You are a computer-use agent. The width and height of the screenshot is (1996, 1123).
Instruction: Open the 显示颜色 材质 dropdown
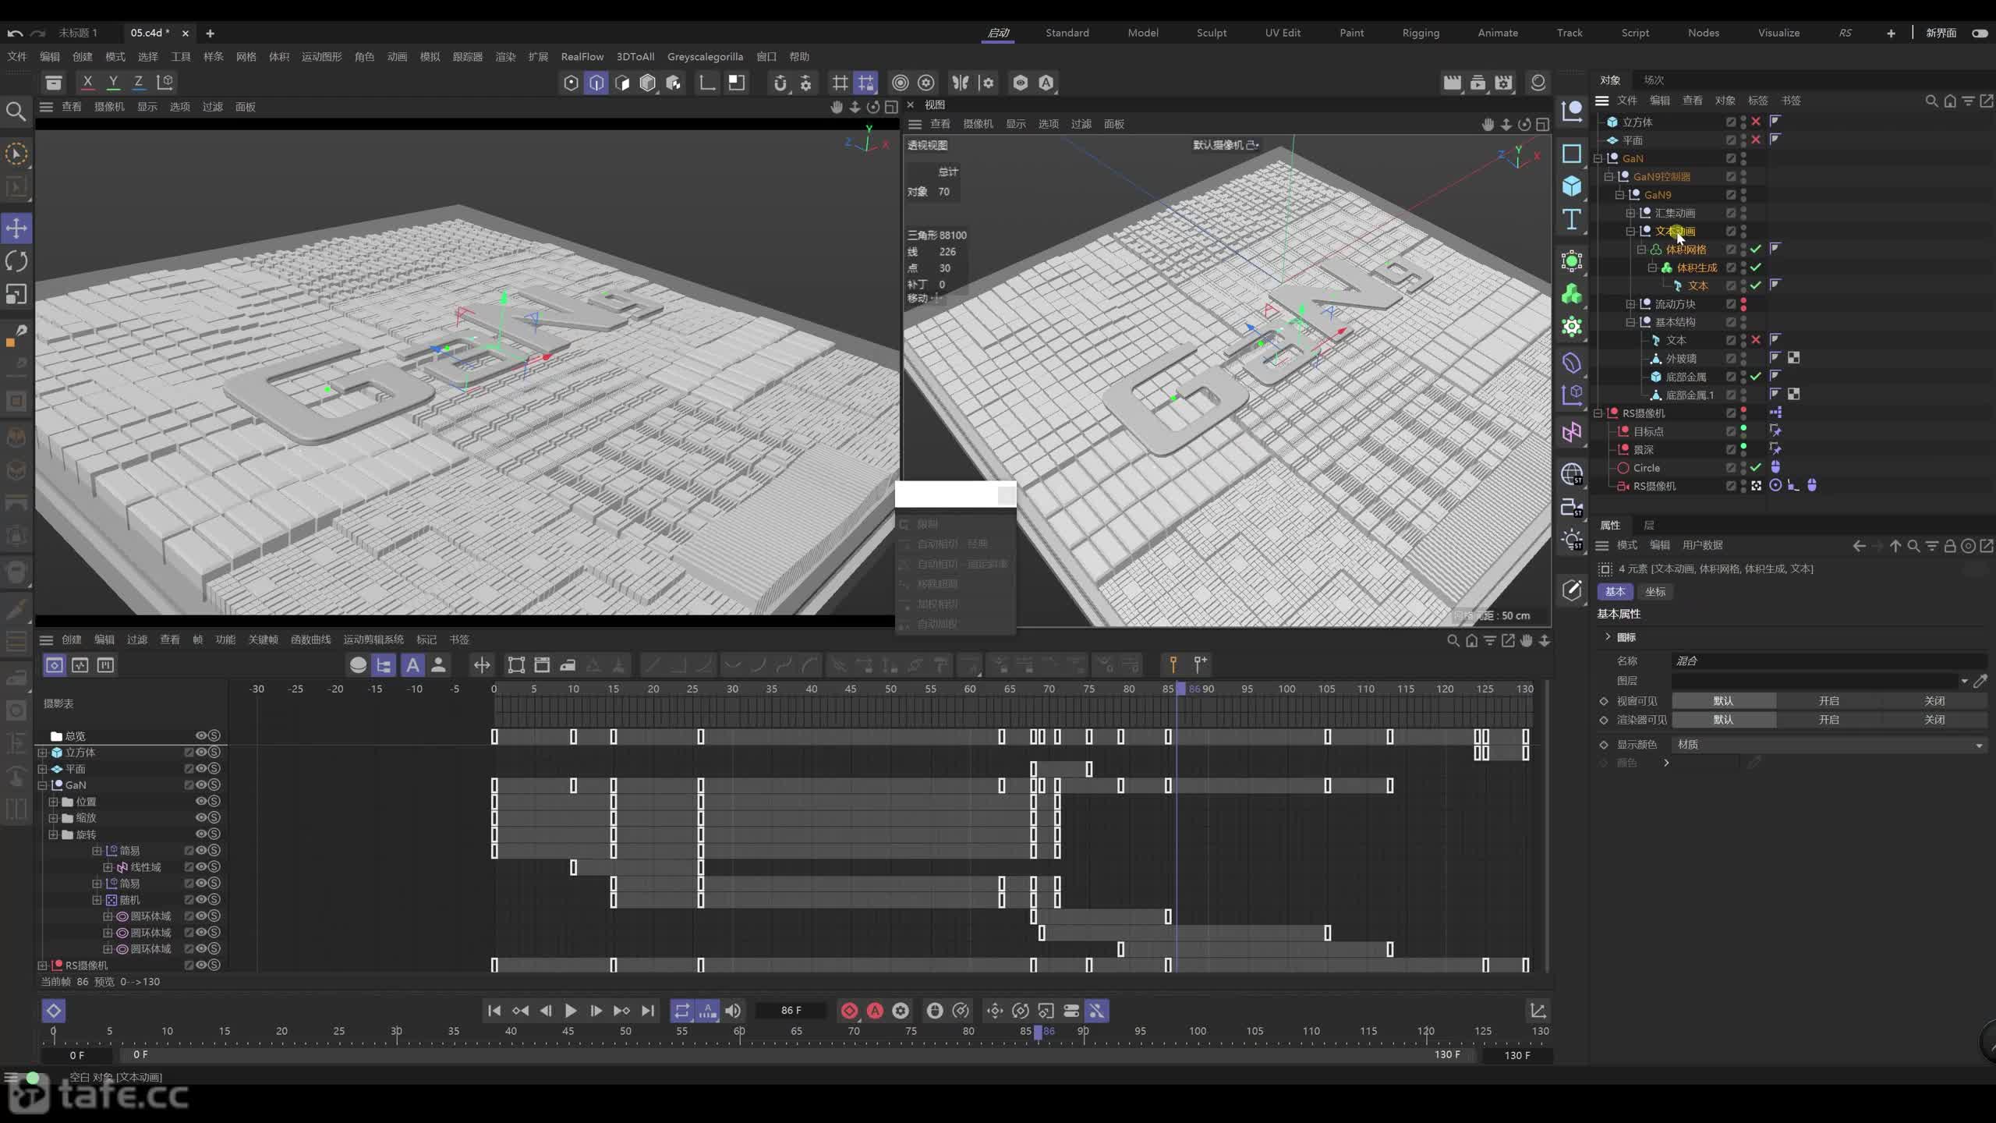point(1829,745)
